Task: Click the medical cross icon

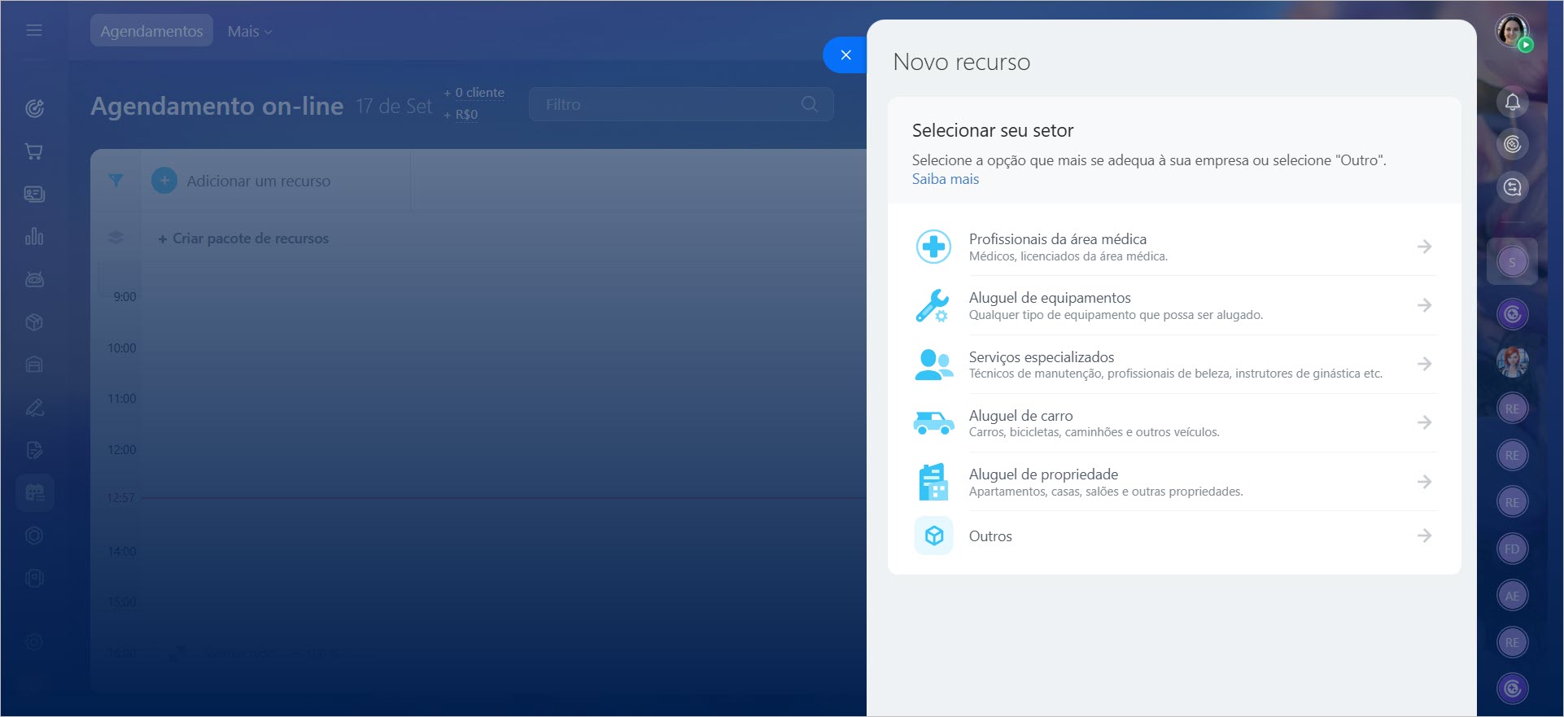Action: (933, 247)
